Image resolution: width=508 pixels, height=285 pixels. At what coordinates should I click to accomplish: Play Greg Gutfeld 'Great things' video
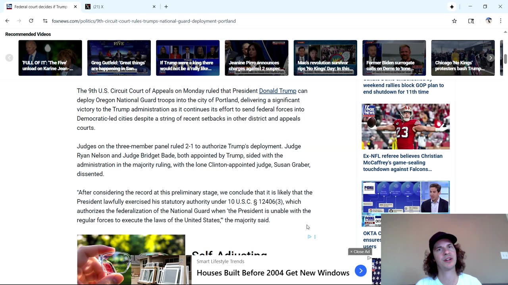119,58
